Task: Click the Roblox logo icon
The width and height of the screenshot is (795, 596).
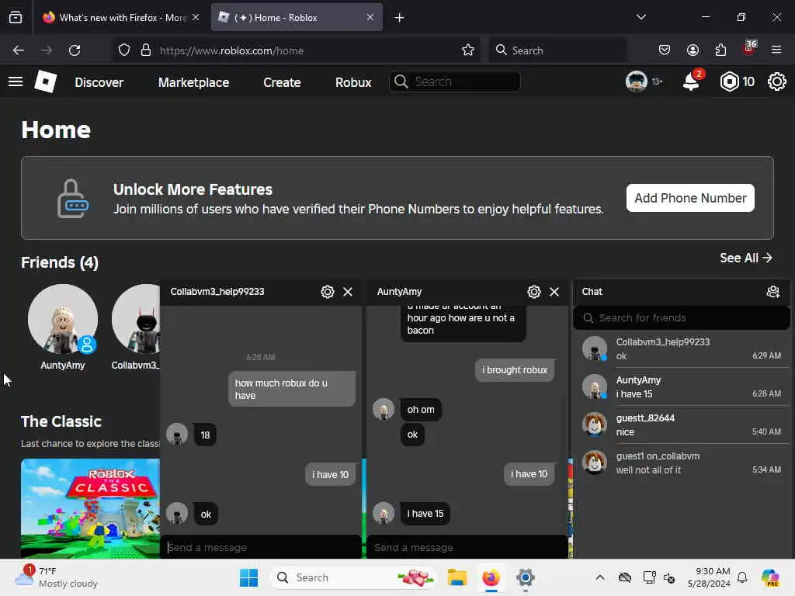Action: coord(45,81)
